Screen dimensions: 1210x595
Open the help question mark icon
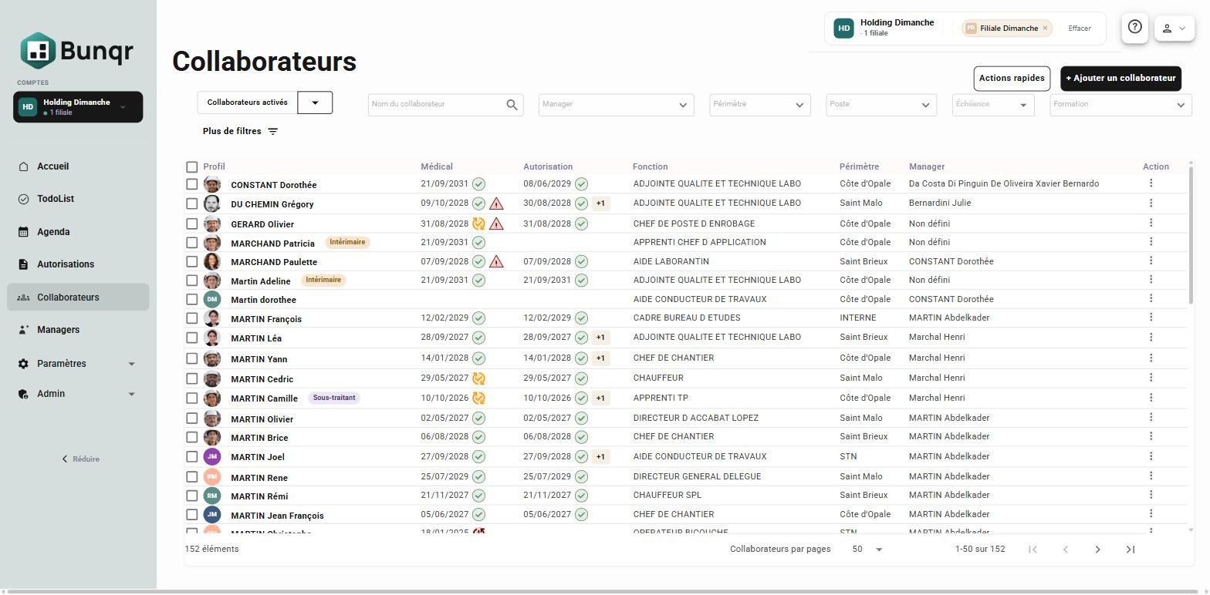1134,27
